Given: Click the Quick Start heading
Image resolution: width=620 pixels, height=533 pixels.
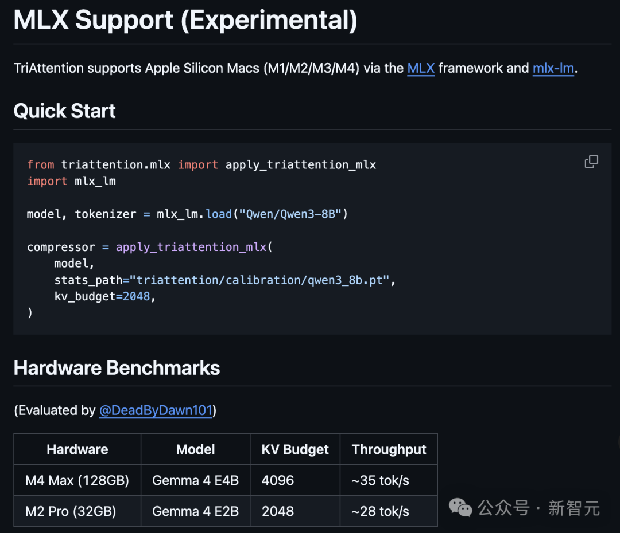Looking at the screenshot, I should [x=64, y=111].
